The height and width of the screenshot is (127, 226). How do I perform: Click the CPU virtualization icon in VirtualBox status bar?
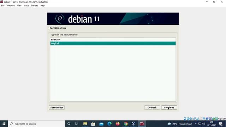210,119
